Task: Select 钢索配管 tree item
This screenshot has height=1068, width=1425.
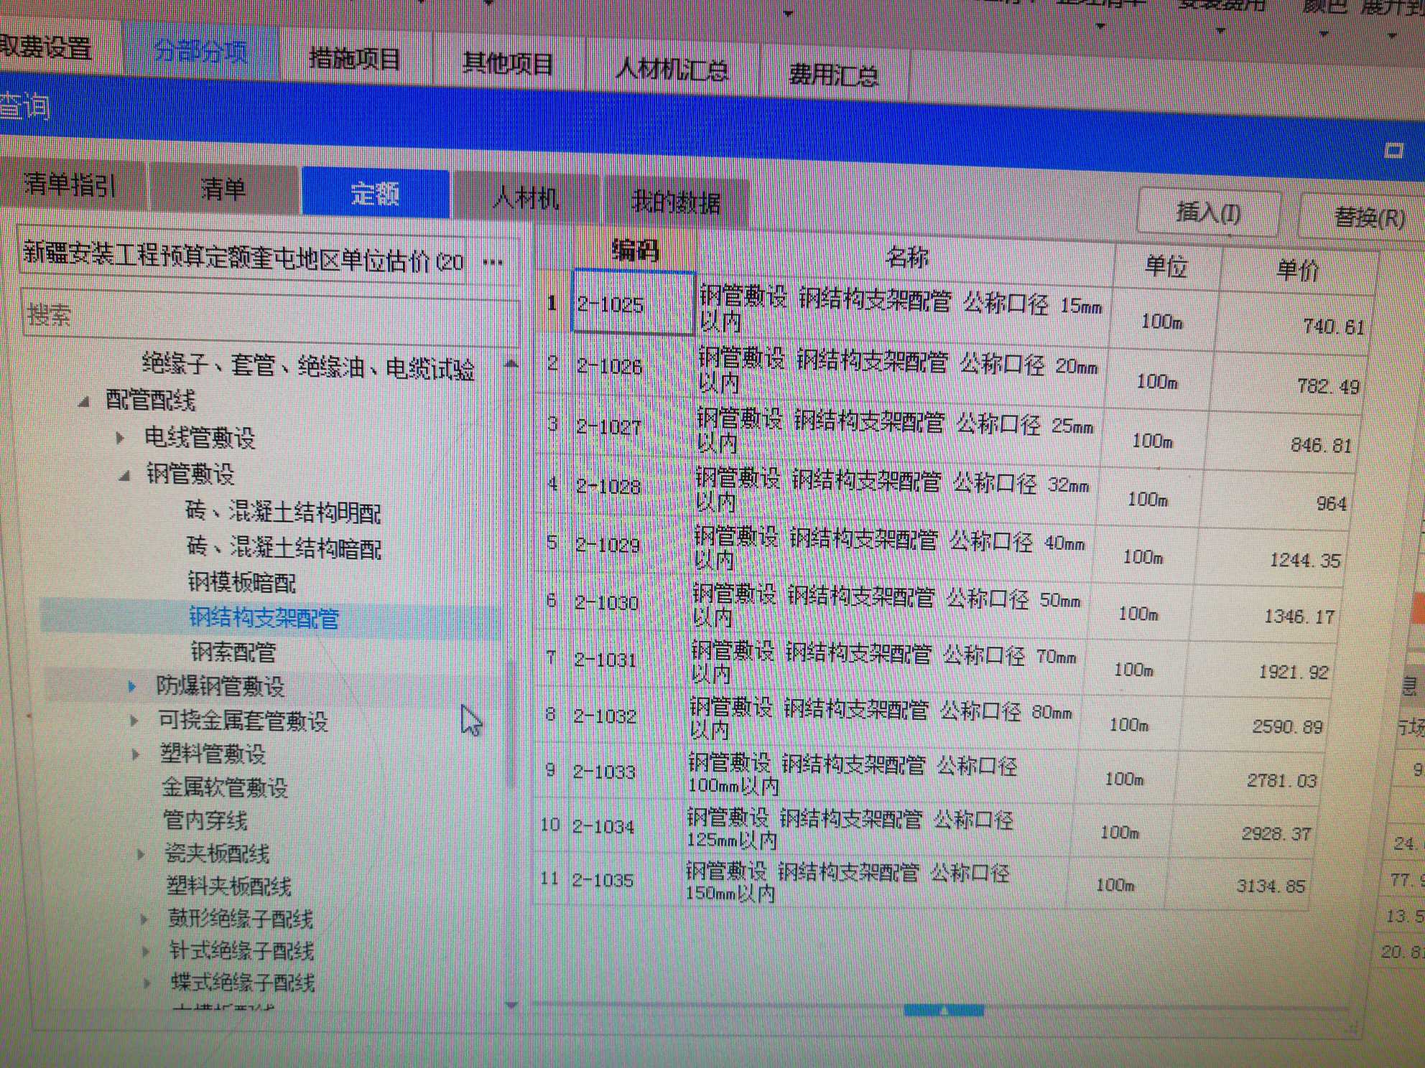Action: (233, 652)
